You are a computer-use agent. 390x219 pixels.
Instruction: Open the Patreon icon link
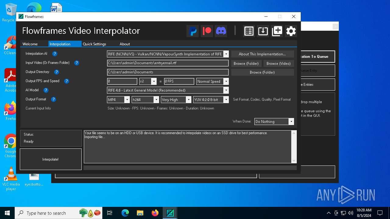[x=207, y=31]
